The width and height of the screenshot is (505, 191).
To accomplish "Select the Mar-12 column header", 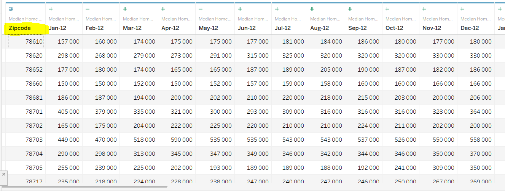I will click(x=132, y=28).
